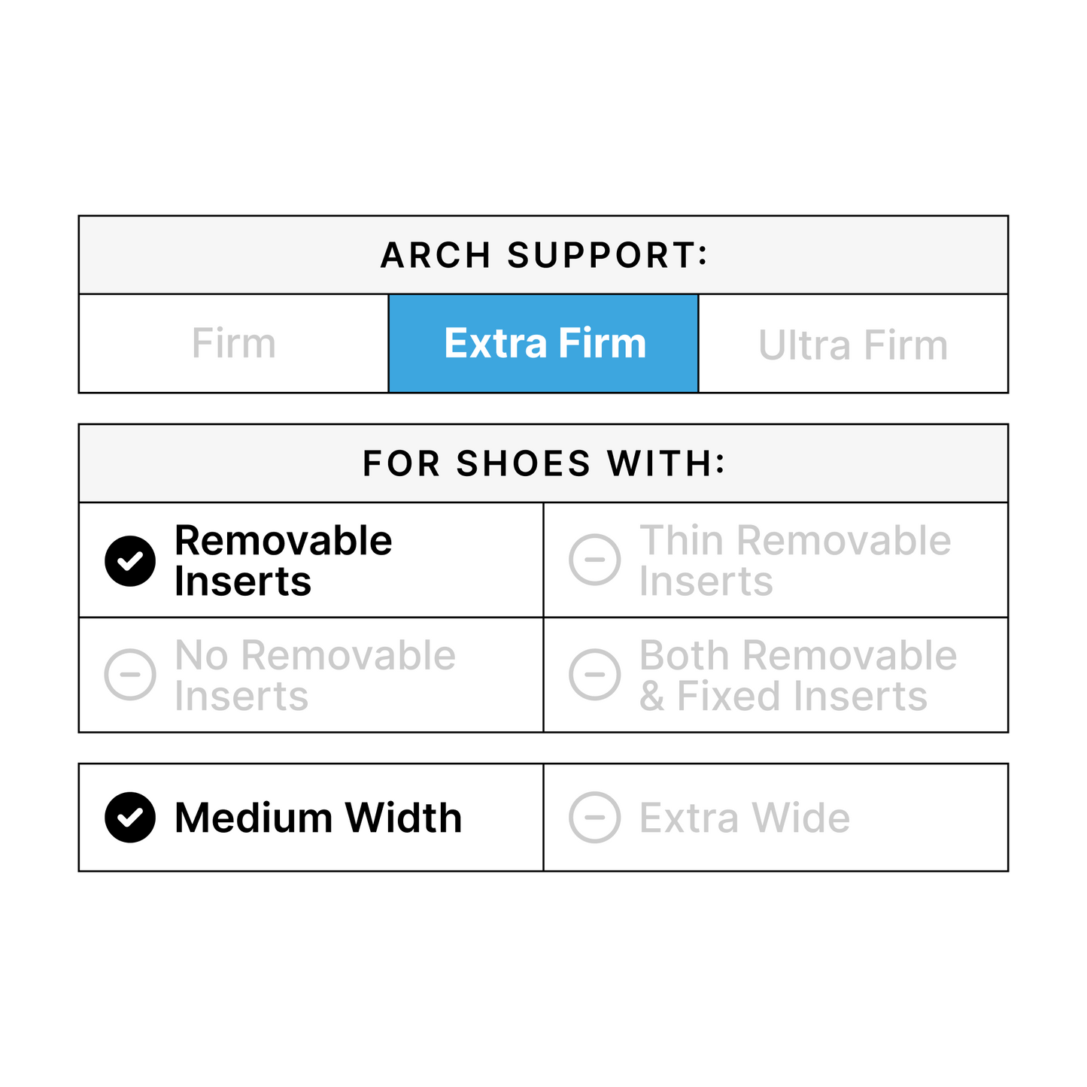Select the Firm arch support option

233,344
